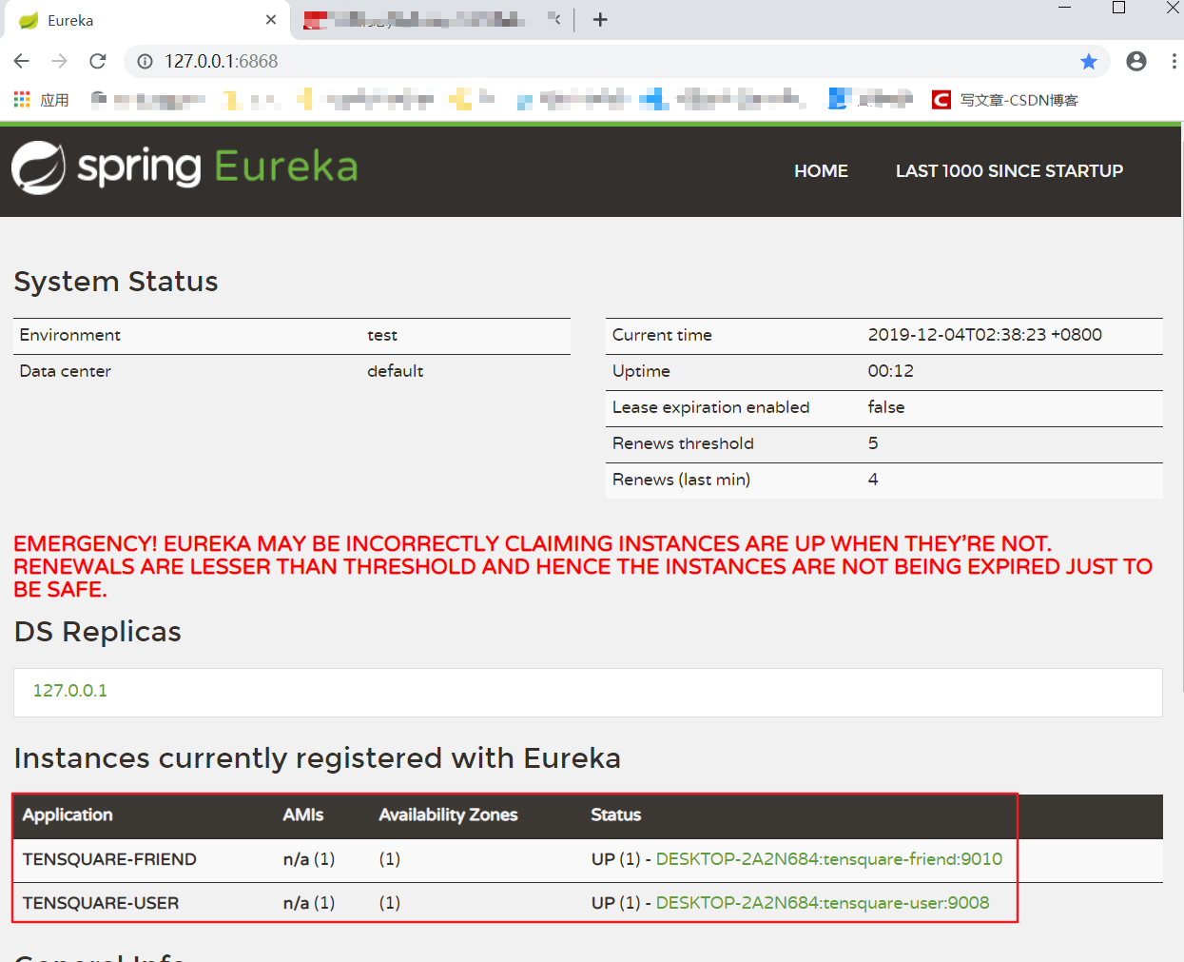Reload the Eureka page
Viewport: 1184px width, 962px height.
tap(98, 61)
